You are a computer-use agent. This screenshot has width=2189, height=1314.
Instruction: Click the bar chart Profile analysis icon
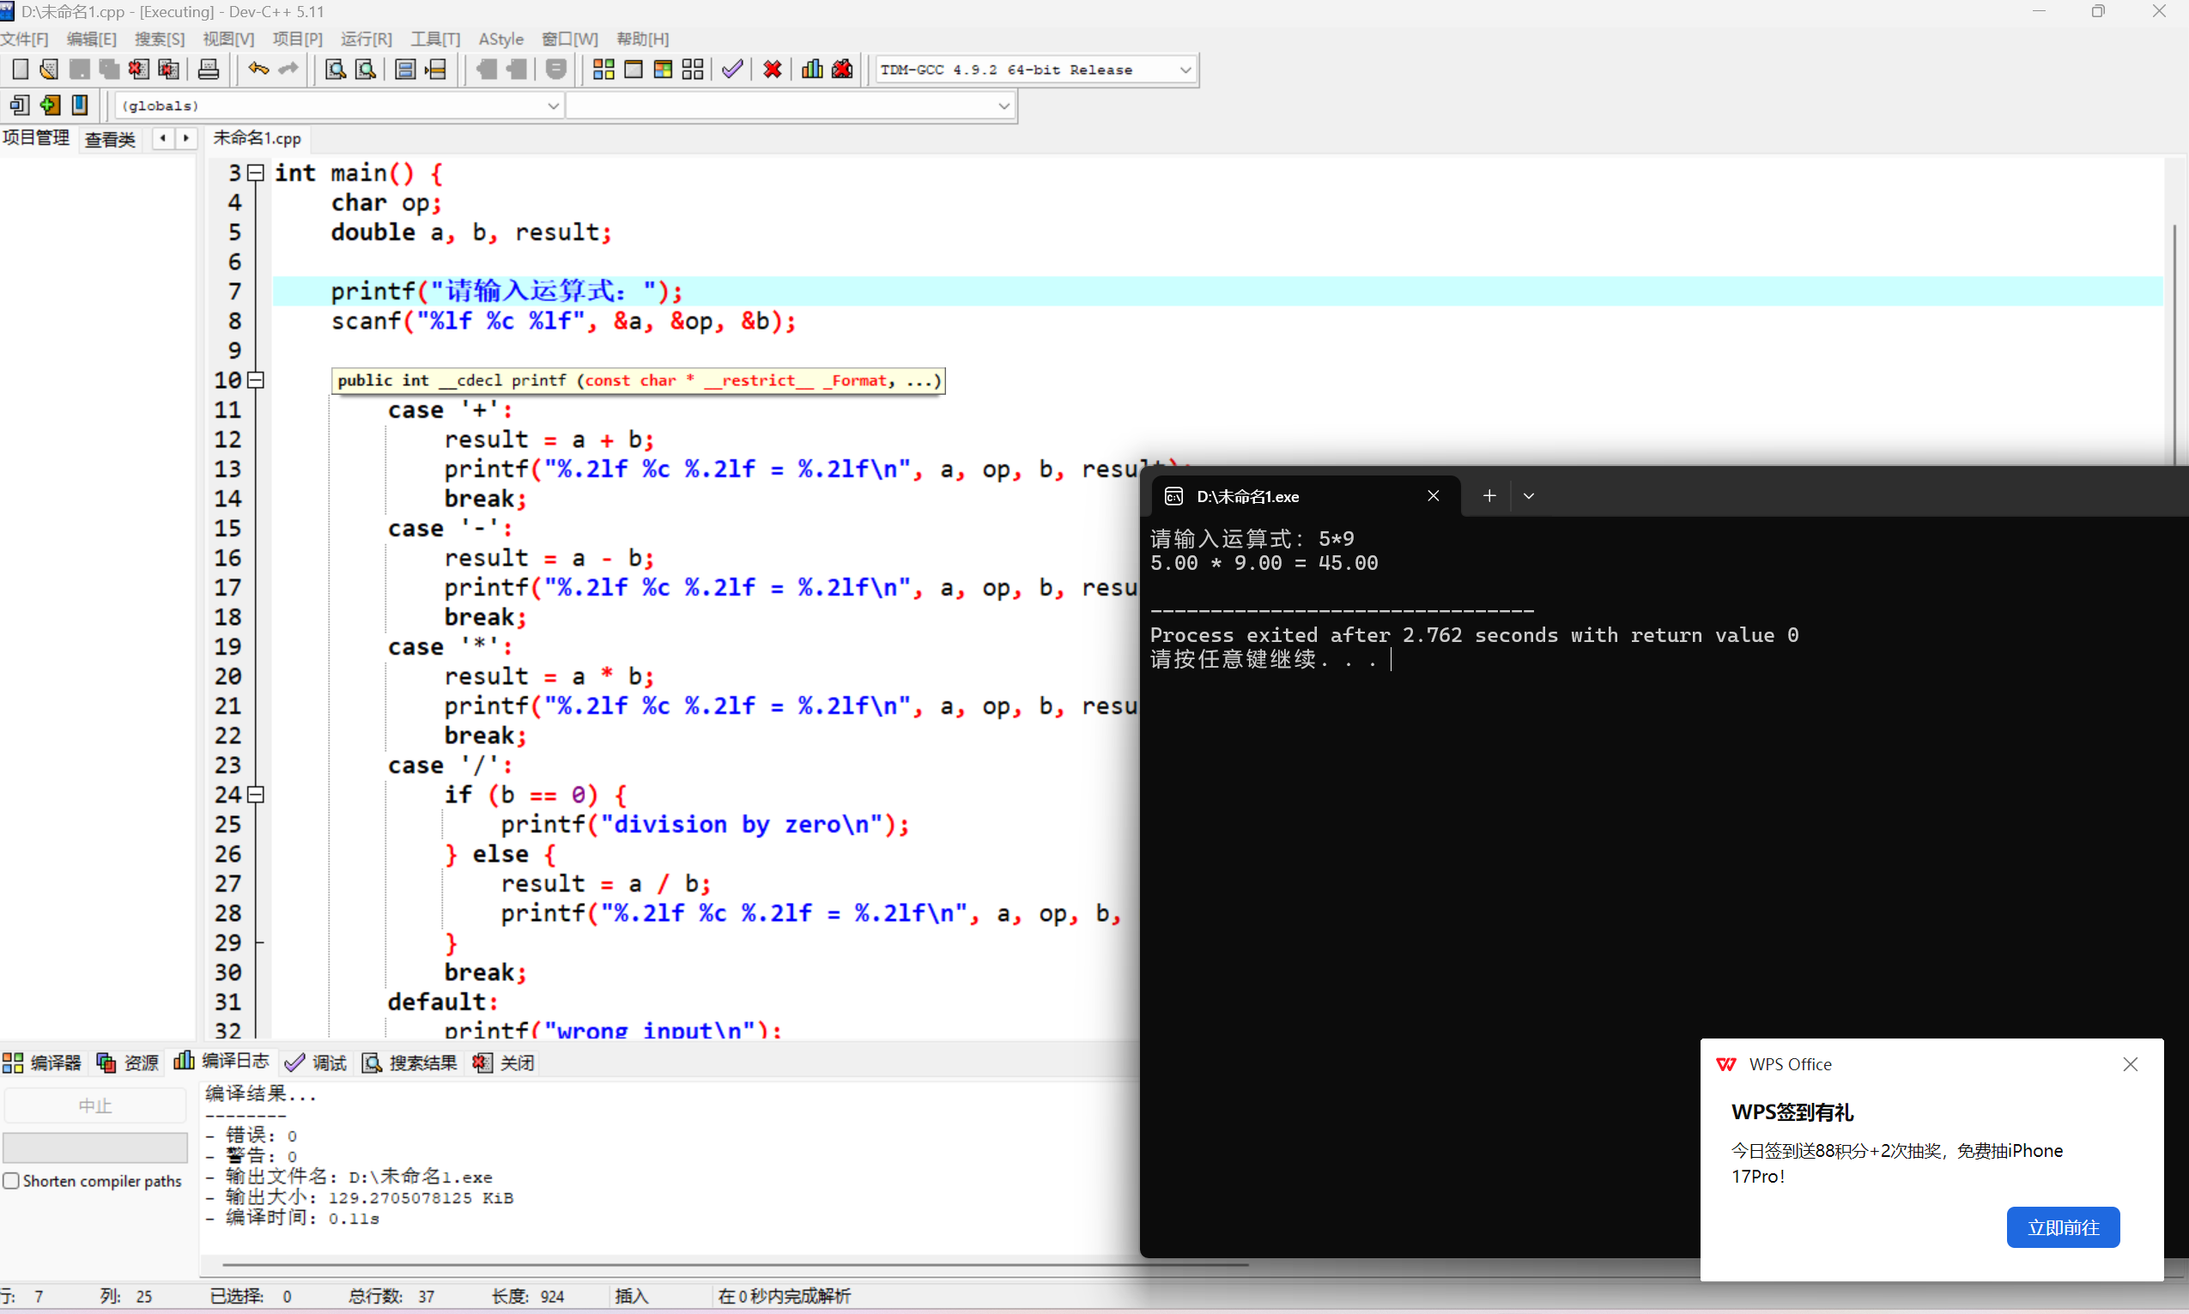click(812, 69)
